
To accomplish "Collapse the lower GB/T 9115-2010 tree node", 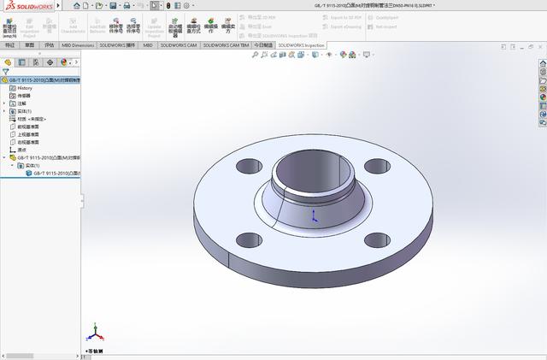I will pos(4,158).
